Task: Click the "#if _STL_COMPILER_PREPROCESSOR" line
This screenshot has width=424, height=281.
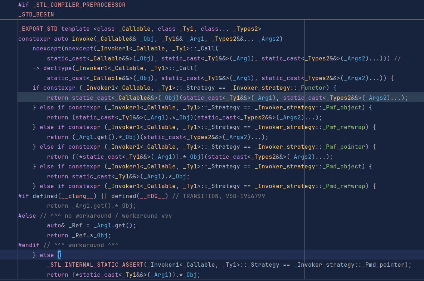Action: point(72,5)
